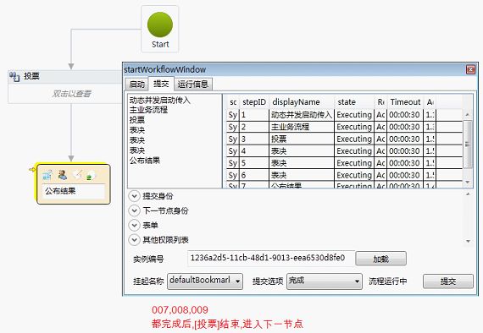Click 表决 cell in stepID 5 row
The image size is (483, 333).
click(302, 163)
